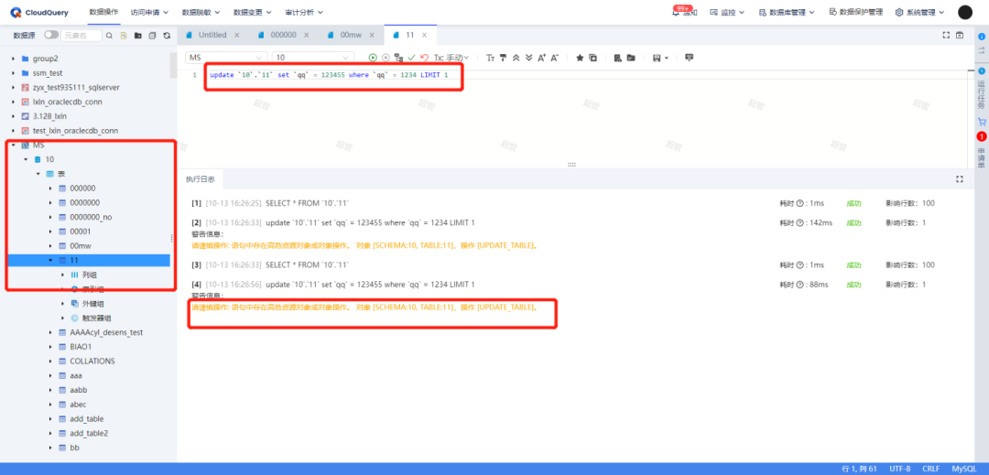Open the 数据库管理 menu
The height and width of the screenshot is (475, 989).
coord(787,12)
